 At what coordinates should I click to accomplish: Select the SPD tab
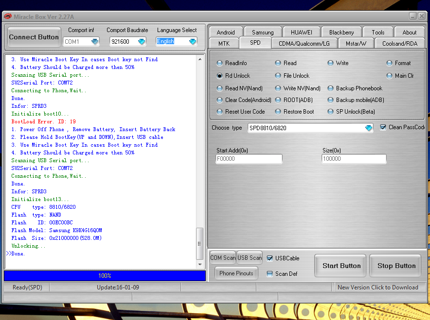coord(255,43)
